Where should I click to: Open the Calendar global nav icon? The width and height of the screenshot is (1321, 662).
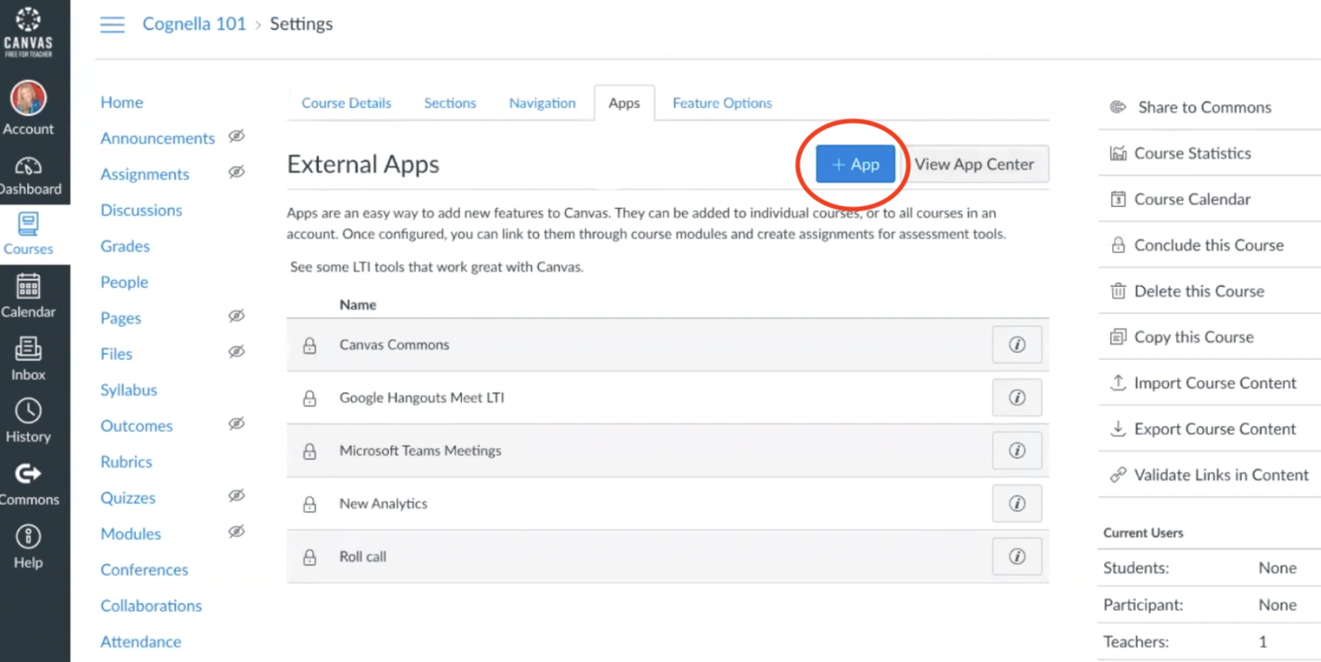point(29,287)
